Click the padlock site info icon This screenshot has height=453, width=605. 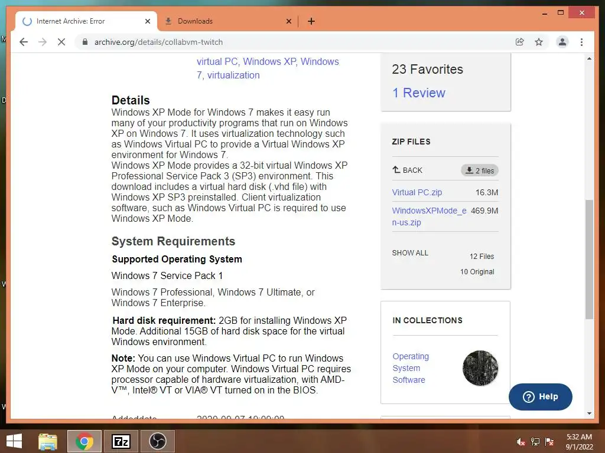(x=85, y=42)
